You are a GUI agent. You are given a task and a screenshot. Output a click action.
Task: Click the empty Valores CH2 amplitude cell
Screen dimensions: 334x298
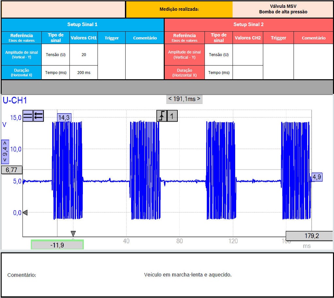(248, 55)
